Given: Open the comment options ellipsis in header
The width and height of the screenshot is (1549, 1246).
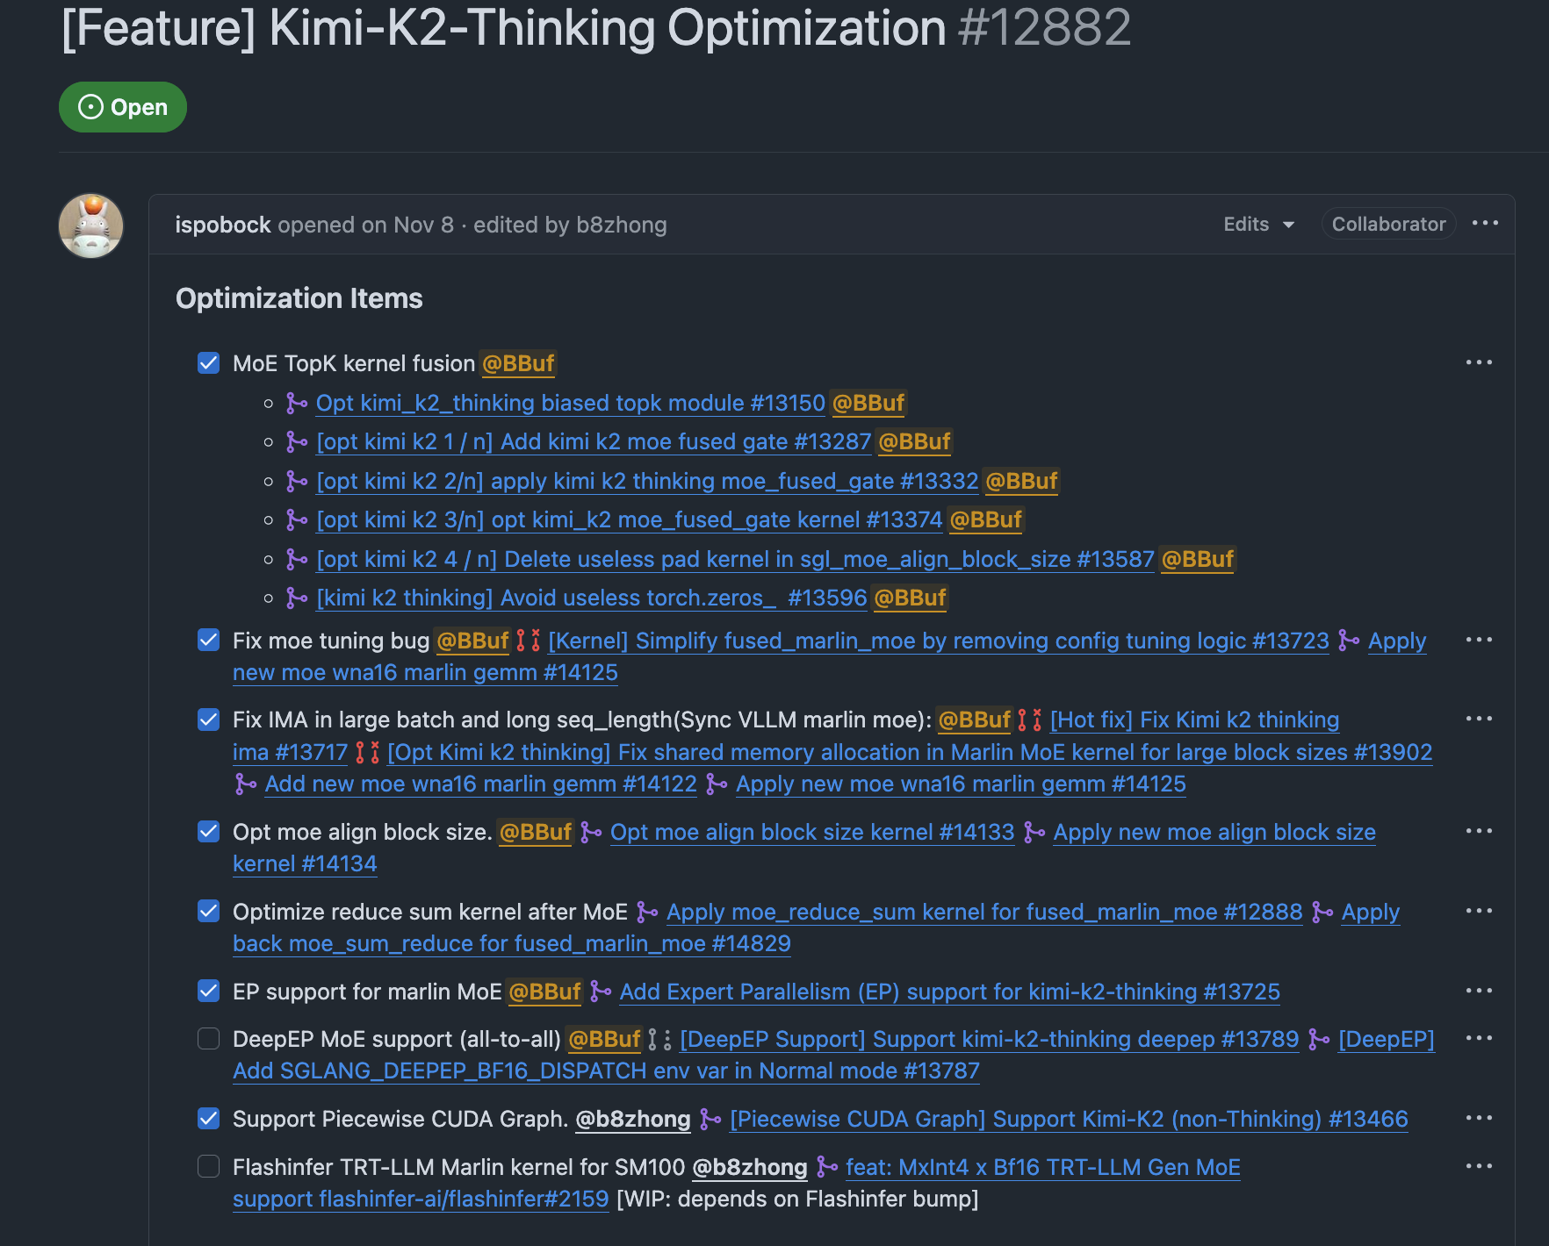Looking at the screenshot, I should click(1485, 224).
